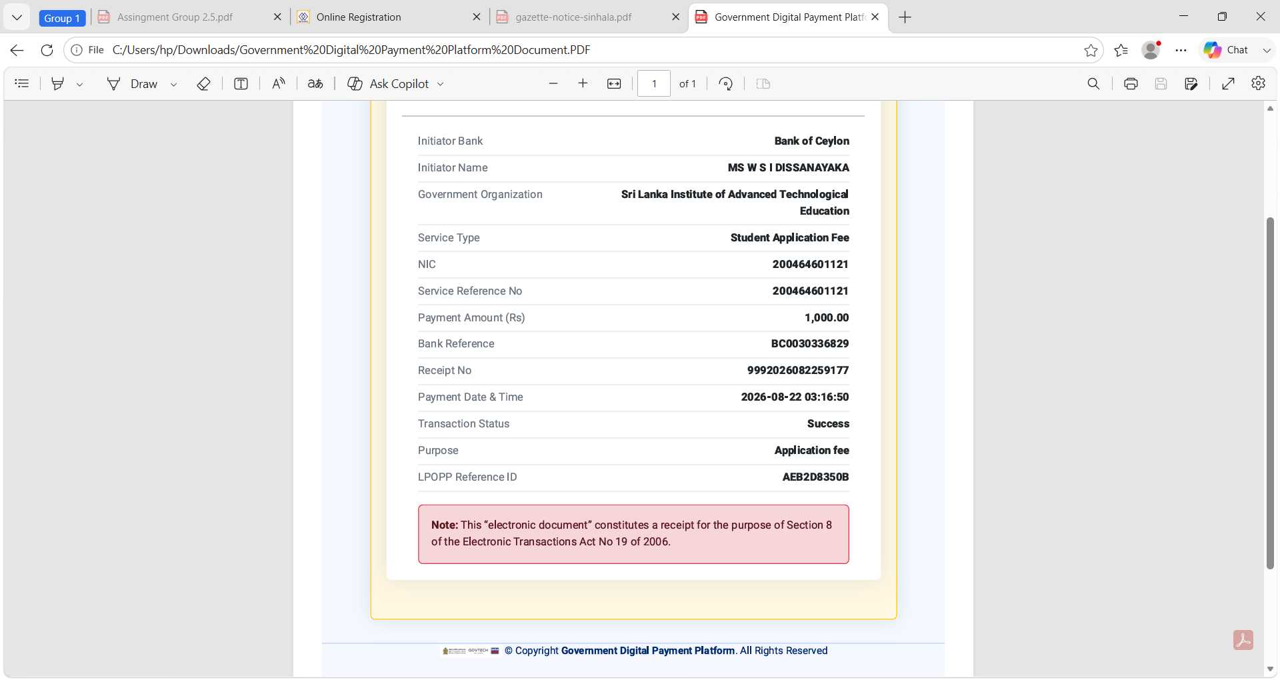Viewport: 1280px width, 680px height.
Task: Click the page number field
Action: [x=654, y=83]
